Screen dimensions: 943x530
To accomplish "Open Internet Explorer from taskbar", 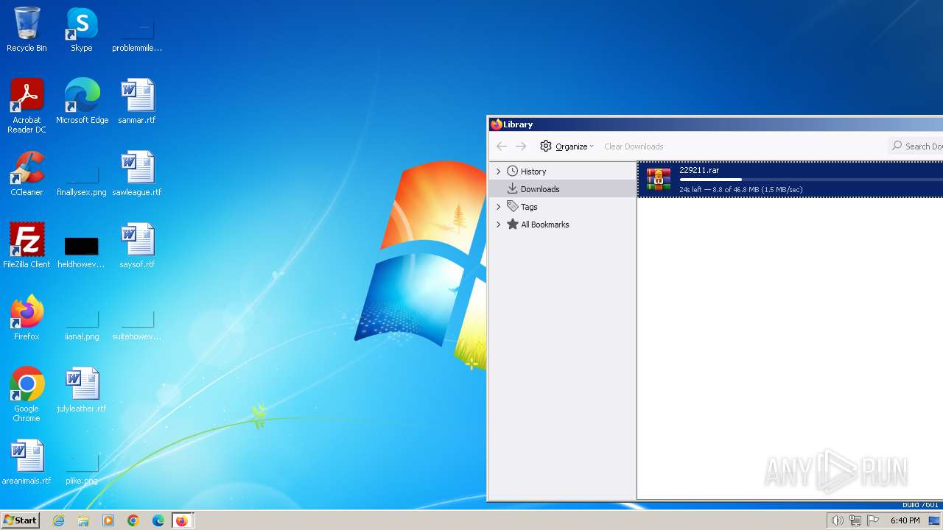I will 59,520.
